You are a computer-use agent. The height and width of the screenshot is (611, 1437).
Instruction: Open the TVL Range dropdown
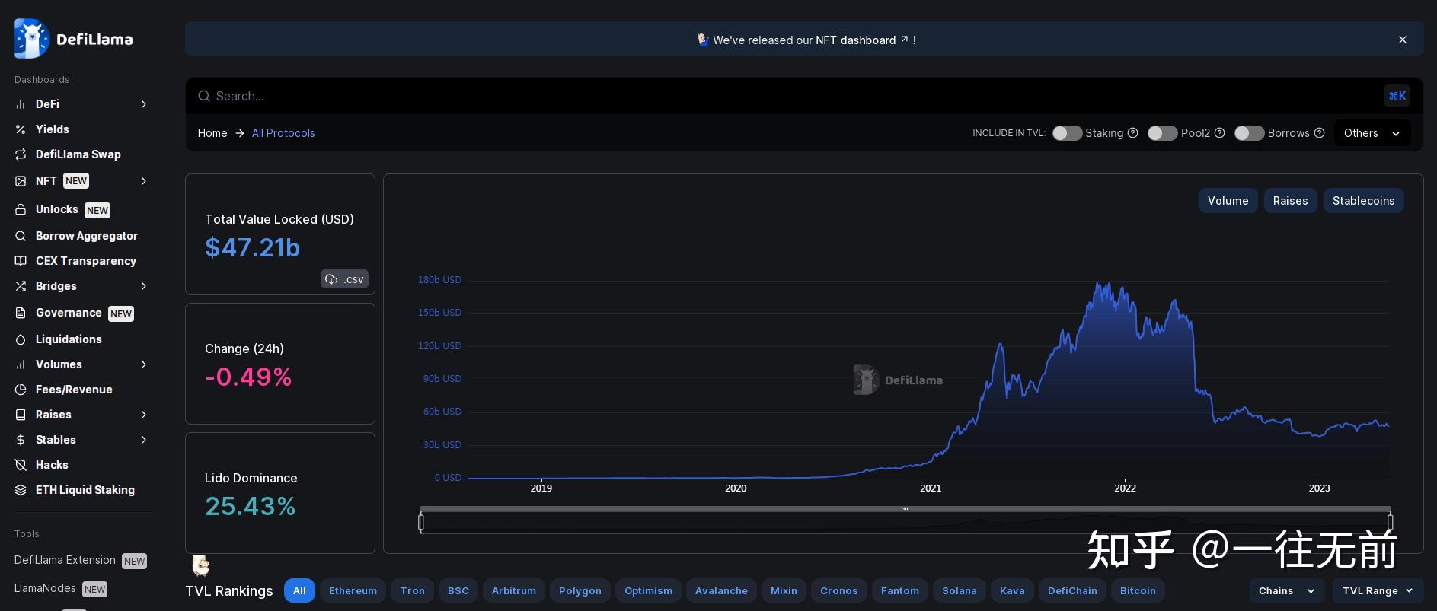tap(1378, 590)
